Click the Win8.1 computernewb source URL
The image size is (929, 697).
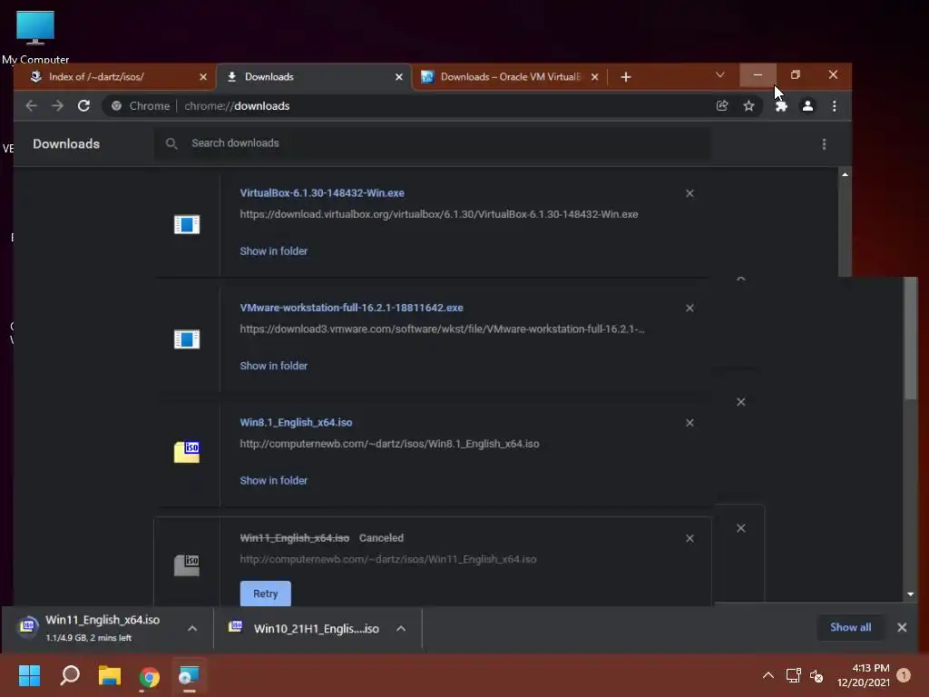pyautogui.click(x=389, y=443)
